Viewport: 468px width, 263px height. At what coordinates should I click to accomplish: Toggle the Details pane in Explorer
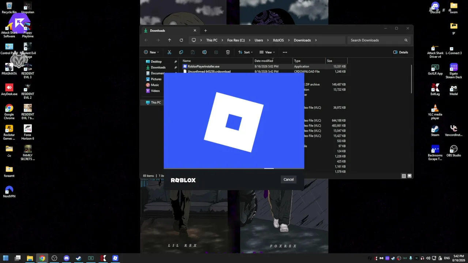coord(401,52)
